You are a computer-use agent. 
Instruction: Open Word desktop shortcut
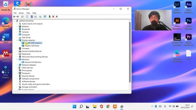point(6,38)
